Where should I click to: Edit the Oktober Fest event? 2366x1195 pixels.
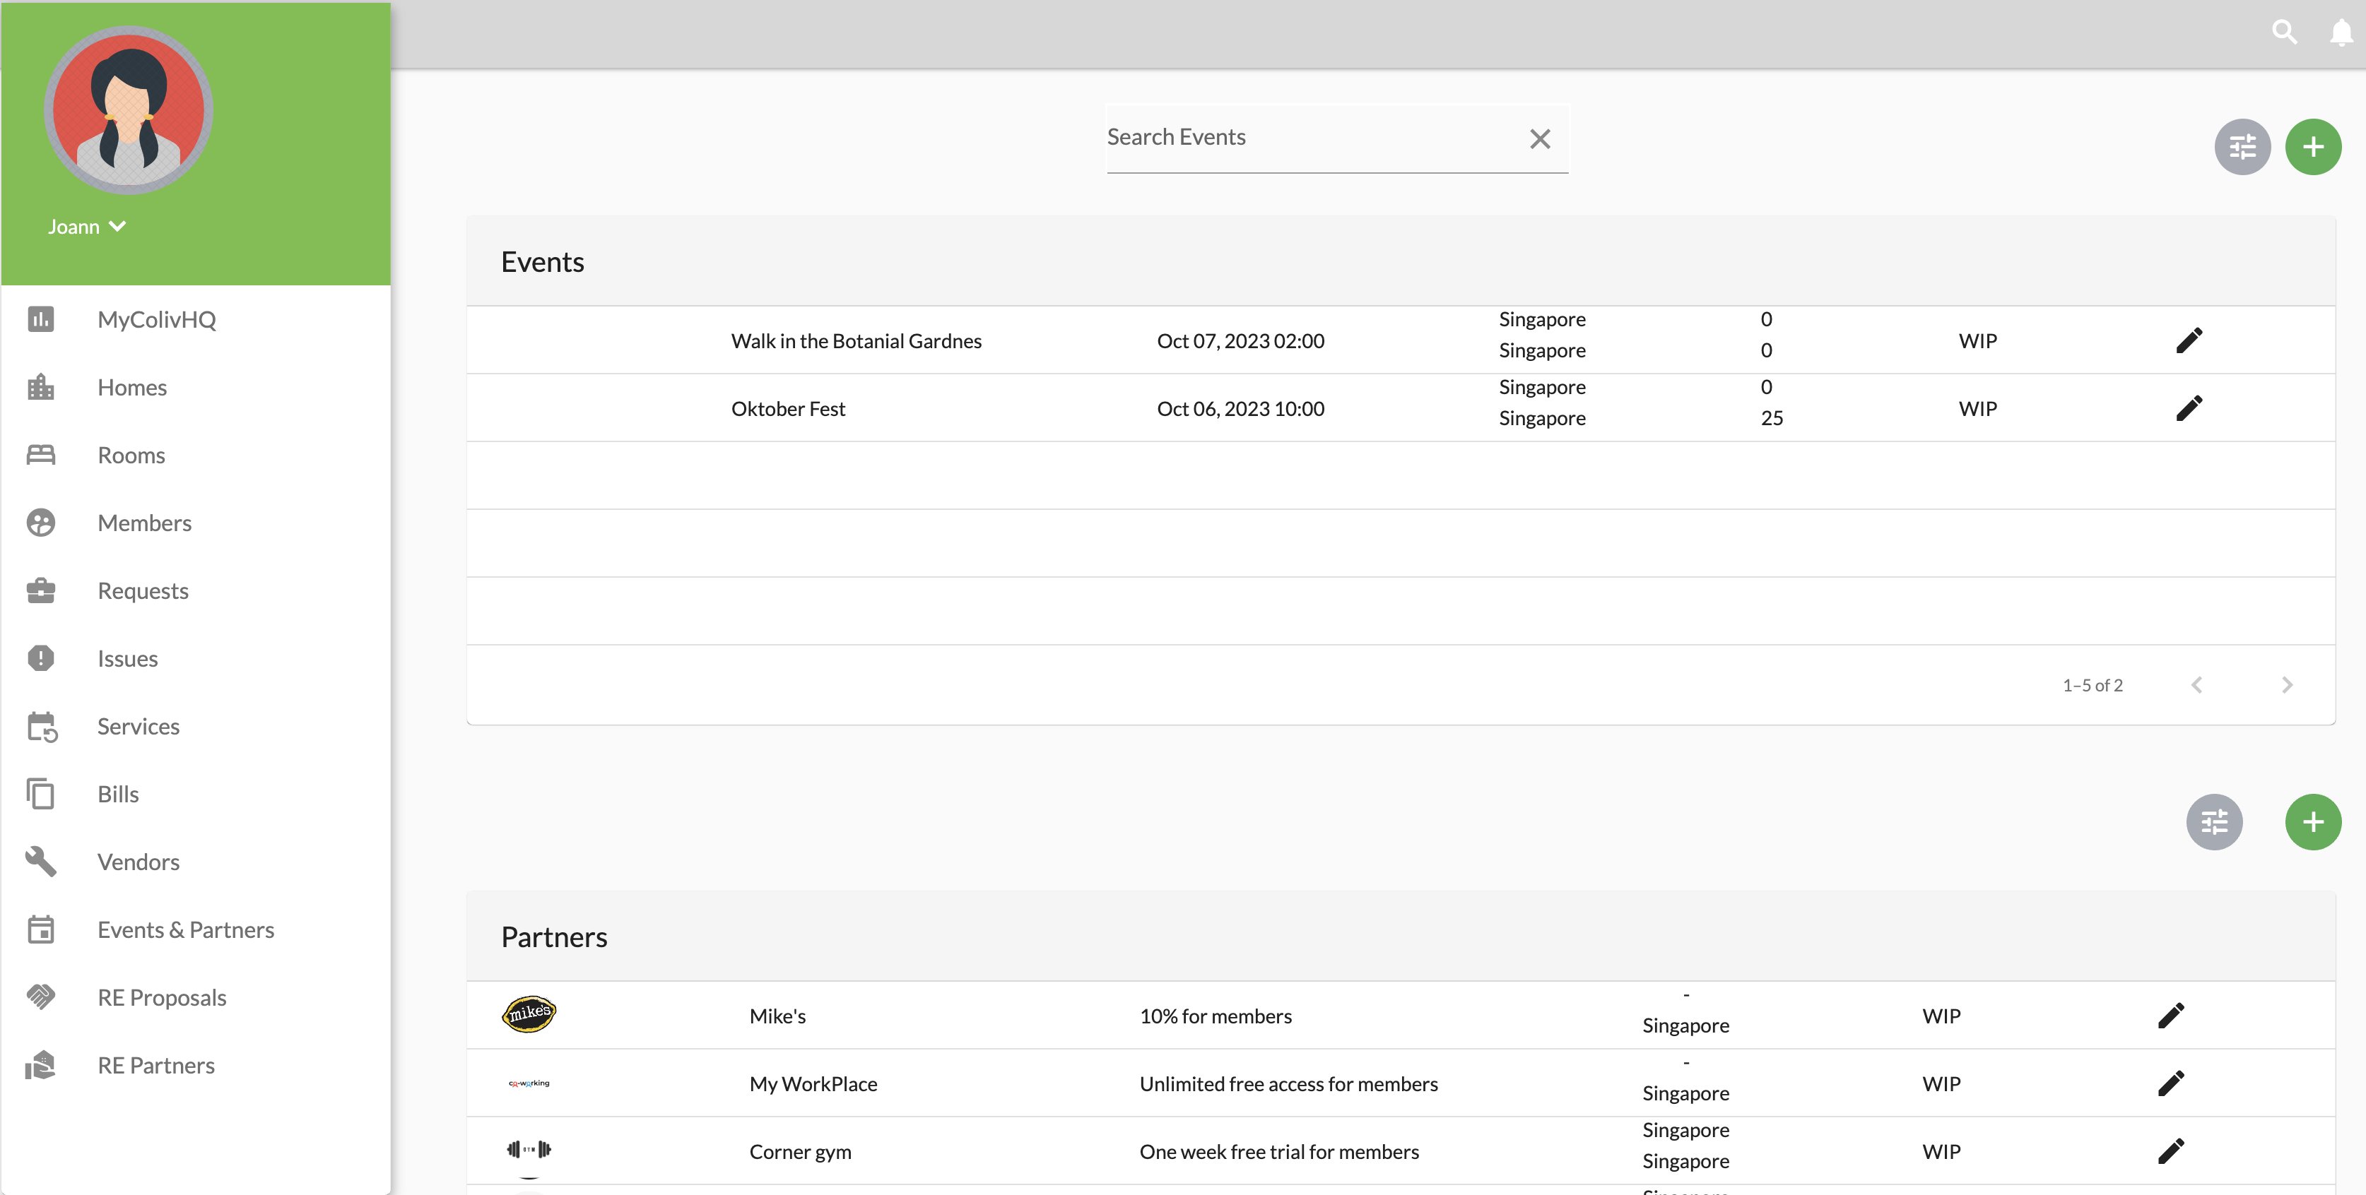coord(2189,408)
